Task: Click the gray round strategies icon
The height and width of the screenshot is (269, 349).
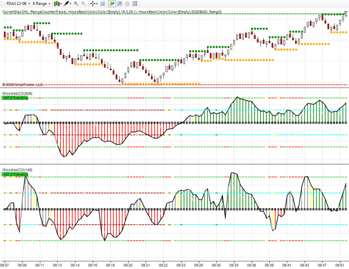Action: 127,3
